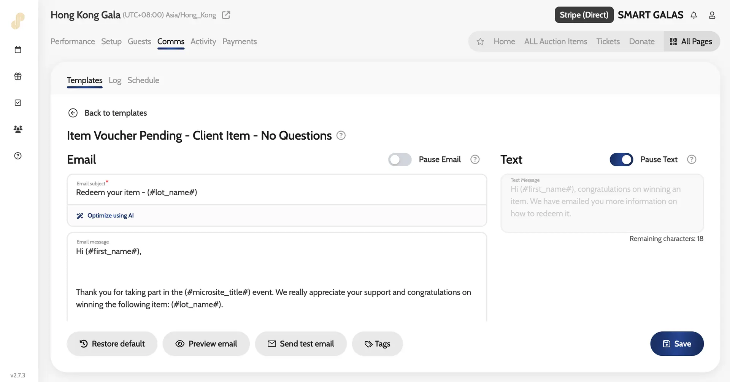Open event site external link icon
730x382 pixels.
point(226,15)
